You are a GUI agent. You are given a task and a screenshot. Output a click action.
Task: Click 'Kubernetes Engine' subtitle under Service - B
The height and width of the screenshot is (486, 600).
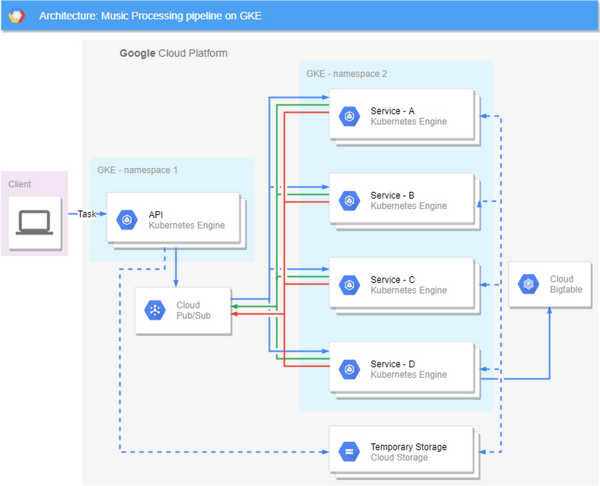pyautogui.click(x=409, y=206)
